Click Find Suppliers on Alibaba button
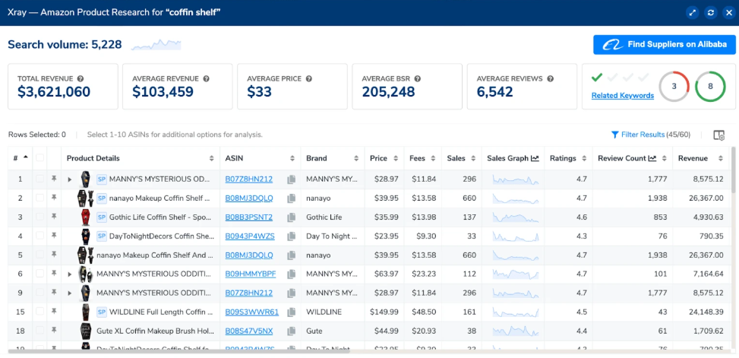The width and height of the screenshot is (739, 358). click(664, 45)
